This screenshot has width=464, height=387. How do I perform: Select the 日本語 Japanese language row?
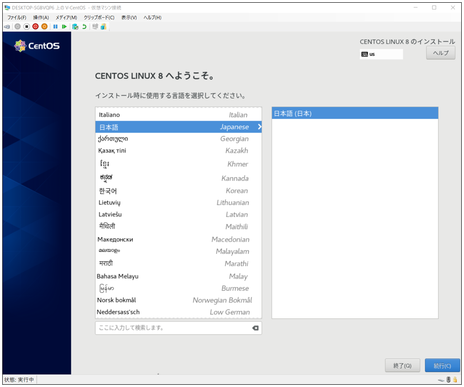coord(178,127)
